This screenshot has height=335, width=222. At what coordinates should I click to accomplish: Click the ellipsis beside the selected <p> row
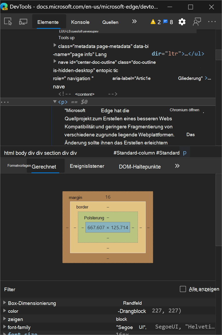coord(5,102)
